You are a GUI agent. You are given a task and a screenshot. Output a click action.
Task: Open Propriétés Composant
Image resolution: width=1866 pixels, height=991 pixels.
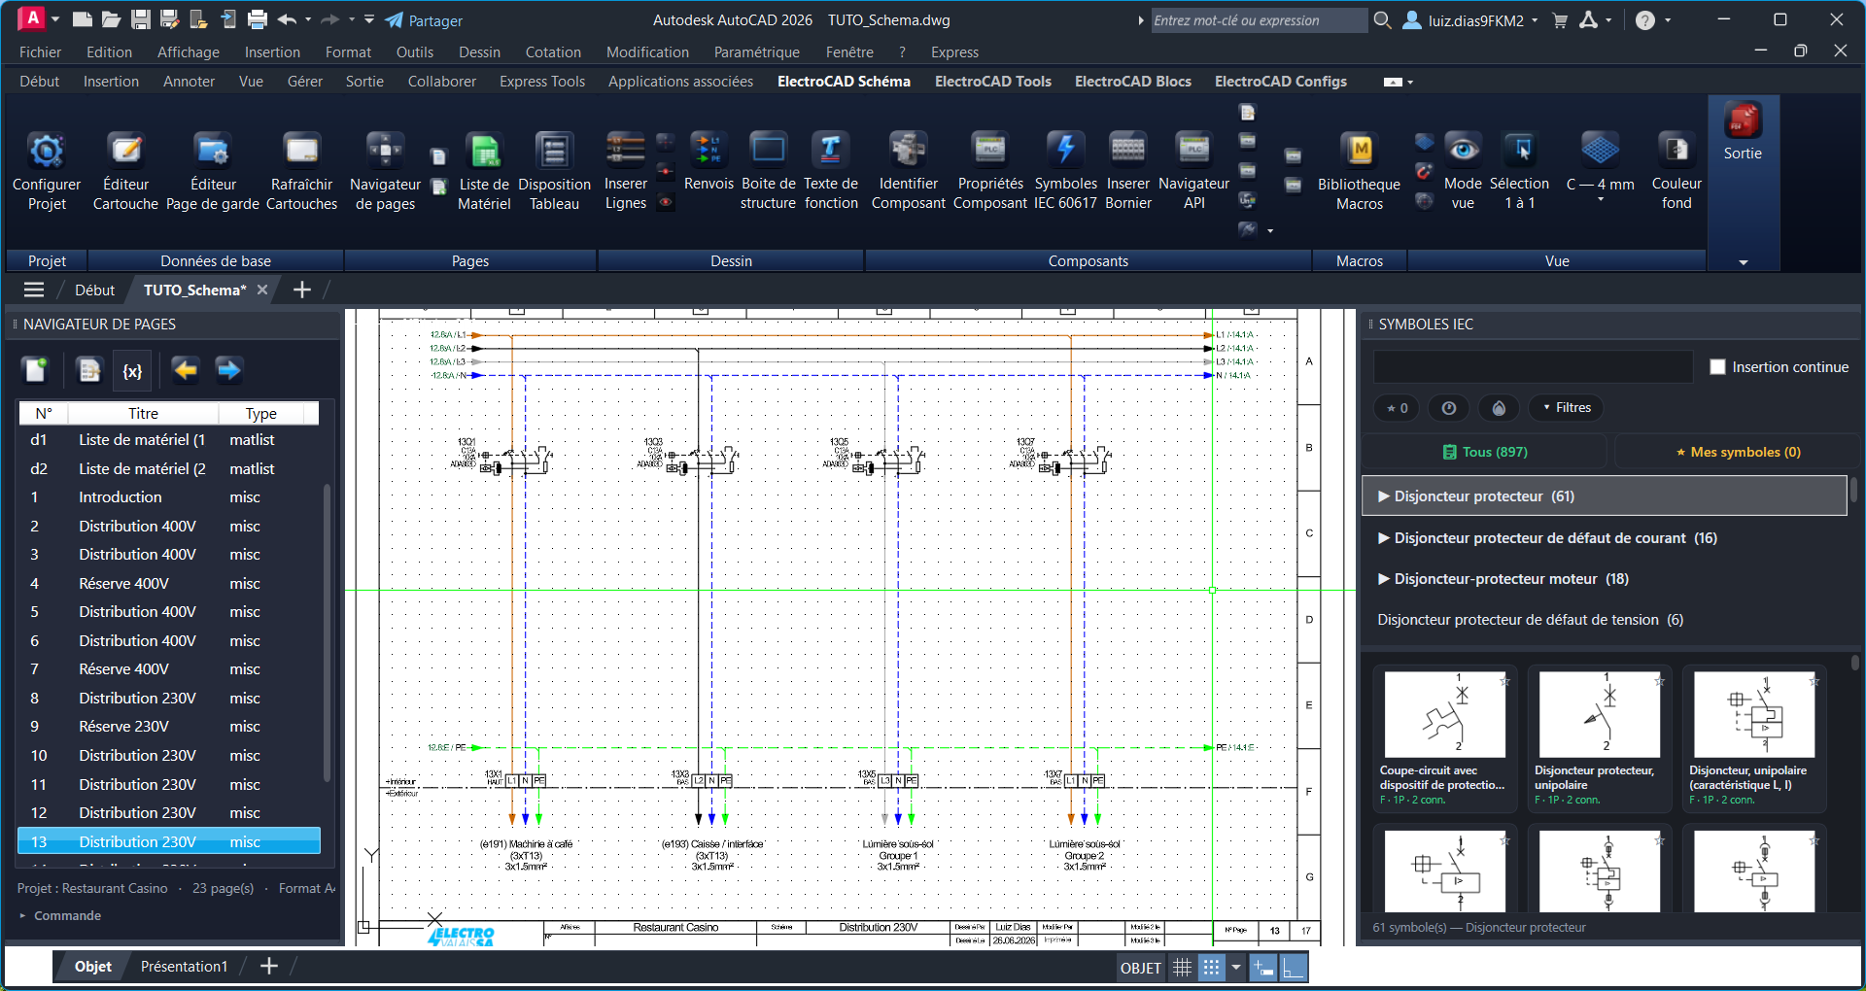tap(990, 171)
